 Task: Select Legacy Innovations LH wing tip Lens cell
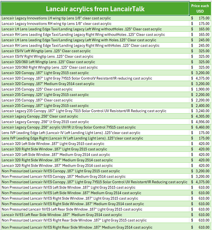(x=56, y=18)
